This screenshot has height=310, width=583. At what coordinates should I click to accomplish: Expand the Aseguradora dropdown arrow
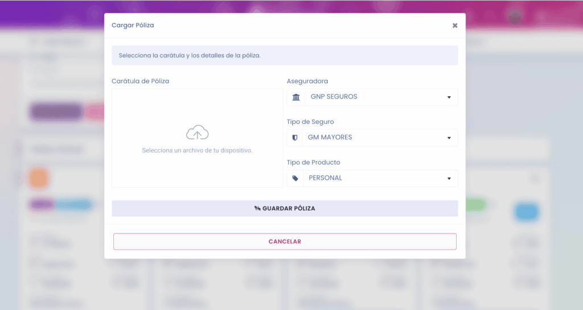(x=449, y=97)
